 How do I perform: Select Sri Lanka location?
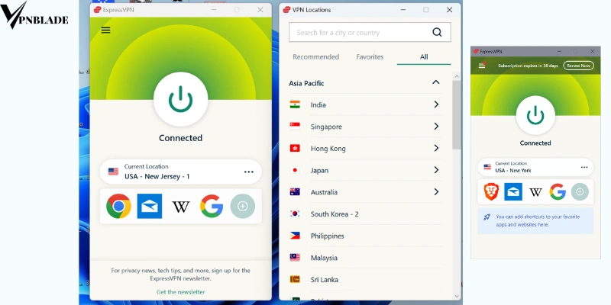click(366, 279)
